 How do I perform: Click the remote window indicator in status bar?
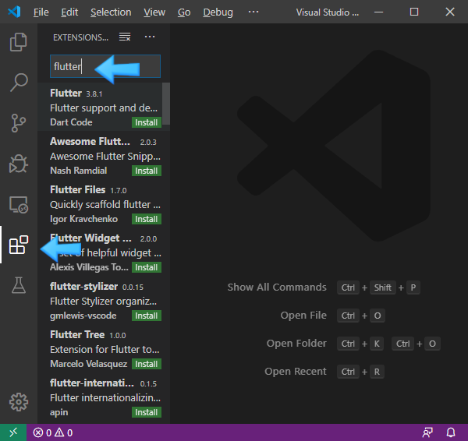coord(13,432)
